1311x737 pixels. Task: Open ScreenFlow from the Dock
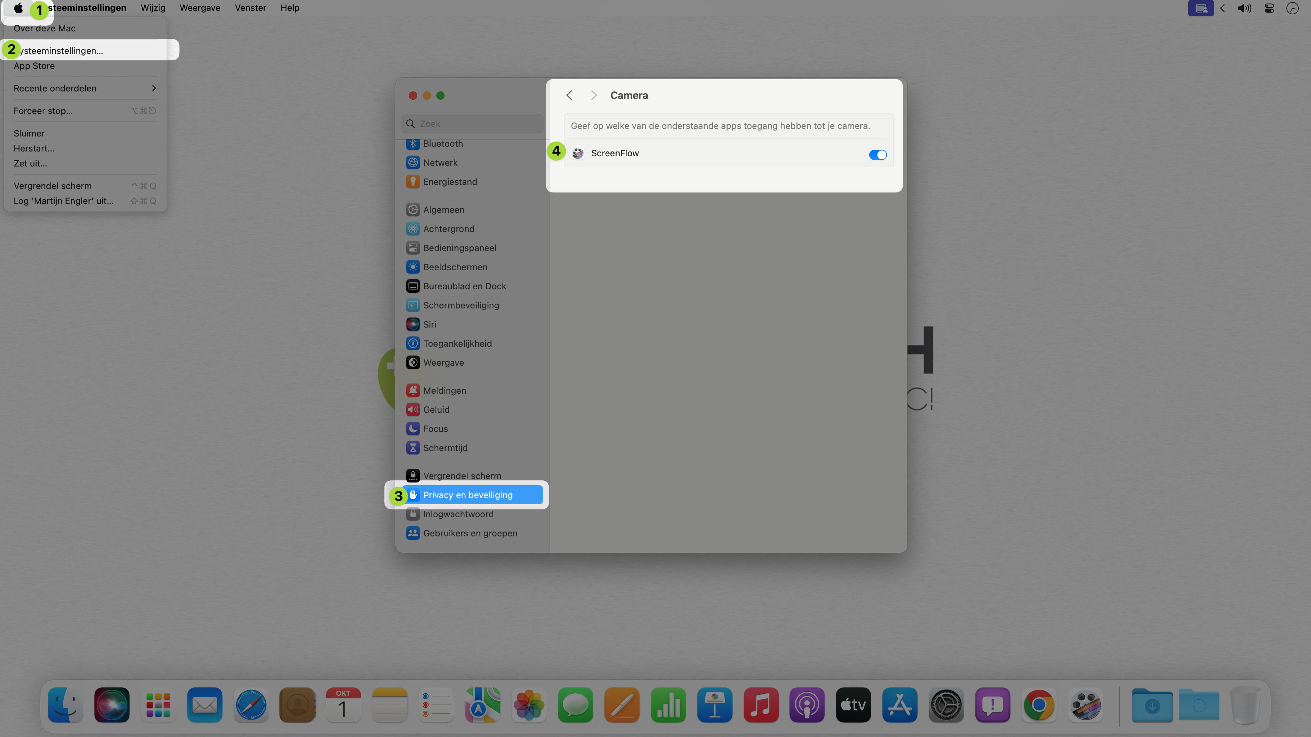1086,706
